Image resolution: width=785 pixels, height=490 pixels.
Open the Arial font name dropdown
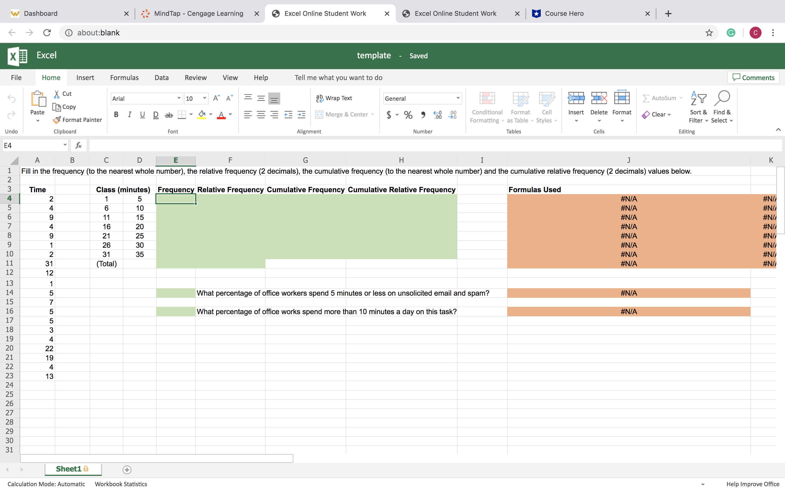point(179,98)
